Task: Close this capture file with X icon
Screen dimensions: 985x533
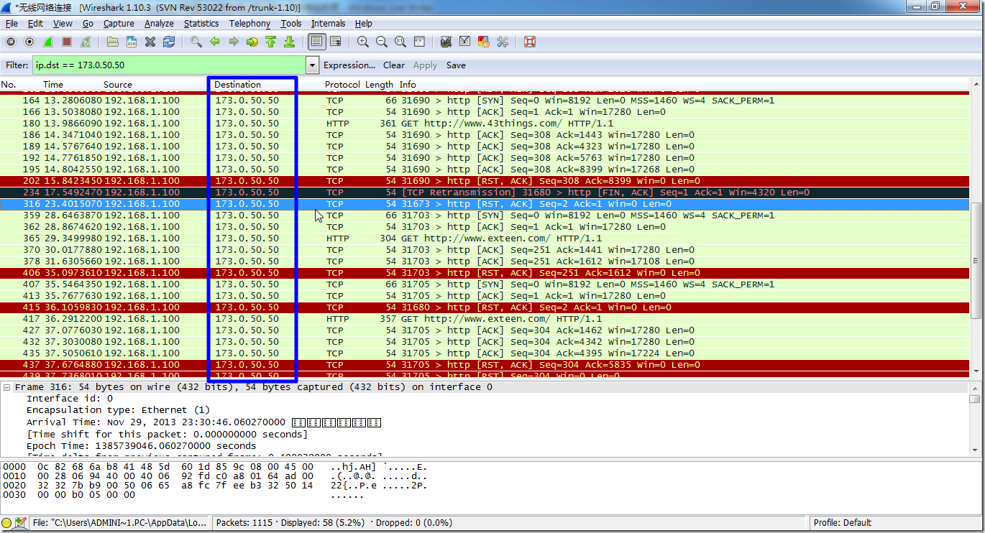Action: coord(150,42)
